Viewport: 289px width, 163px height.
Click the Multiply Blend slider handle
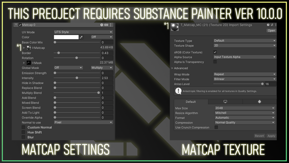(99, 93)
